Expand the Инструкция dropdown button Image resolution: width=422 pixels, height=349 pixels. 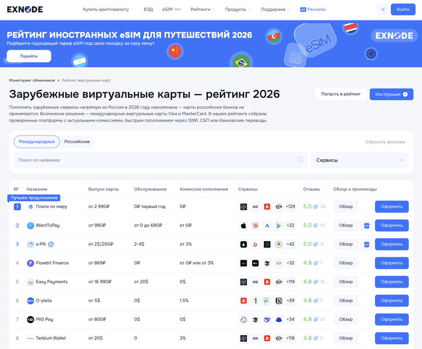click(391, 94)
